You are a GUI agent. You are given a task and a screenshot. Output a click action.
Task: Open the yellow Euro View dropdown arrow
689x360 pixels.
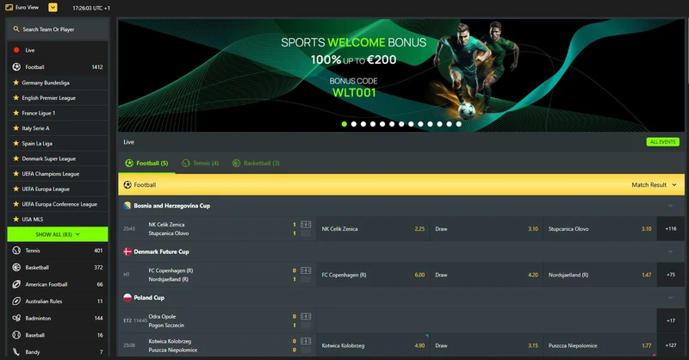coord(53,7)
